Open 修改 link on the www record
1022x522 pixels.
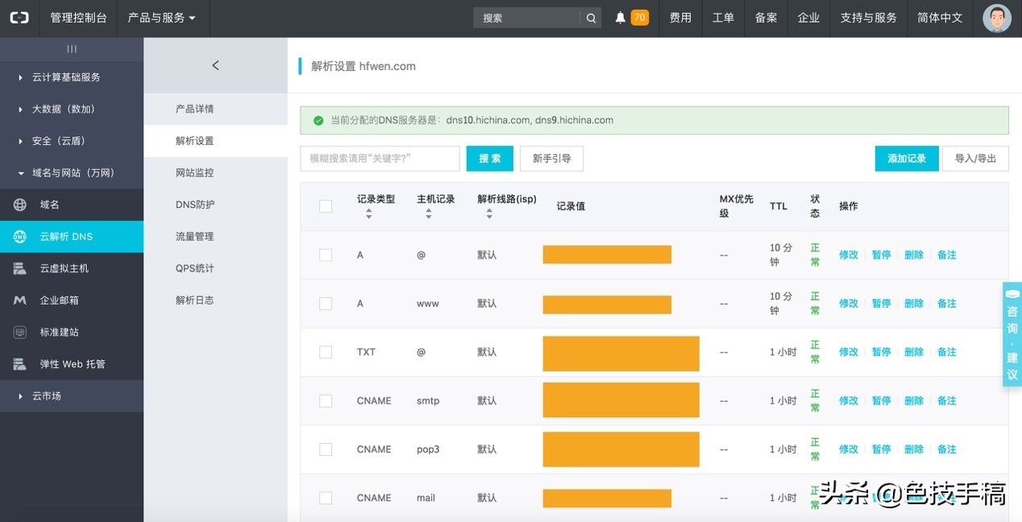(x=848, y=303)
